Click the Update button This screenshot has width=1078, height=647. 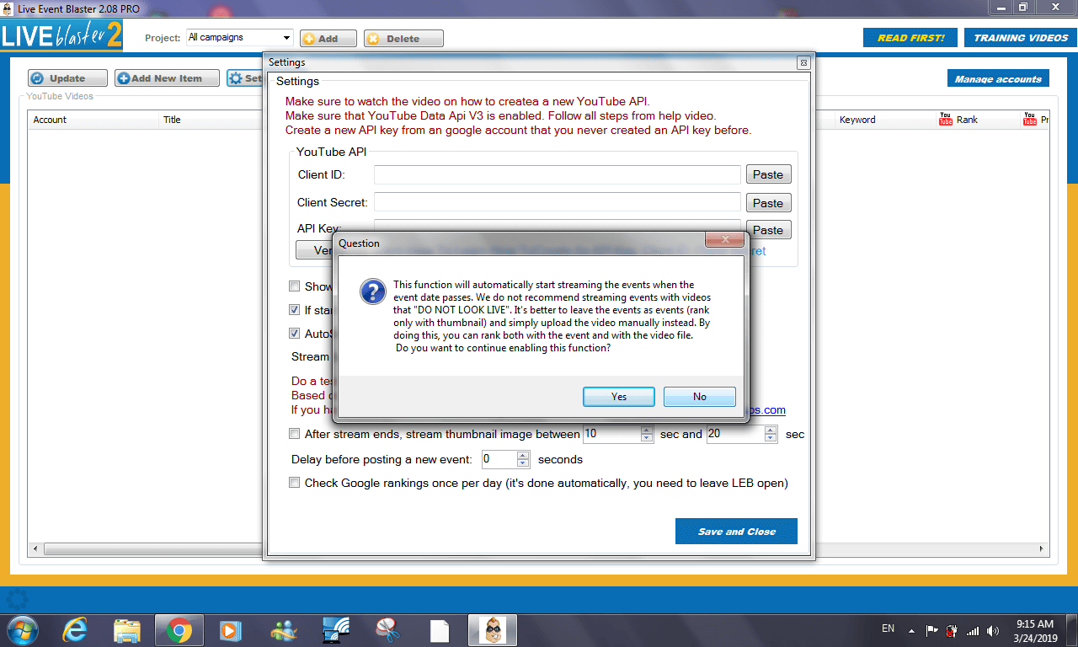(x=67, y=78)
